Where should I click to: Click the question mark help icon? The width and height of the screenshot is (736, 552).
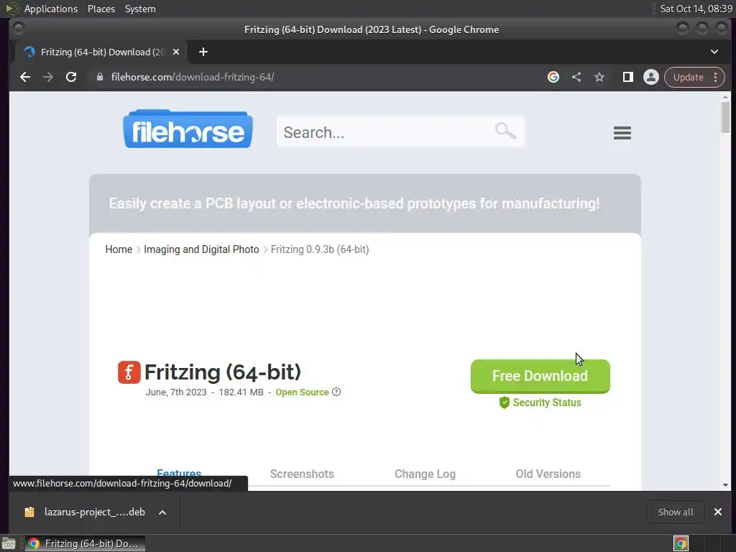point(336,392)
